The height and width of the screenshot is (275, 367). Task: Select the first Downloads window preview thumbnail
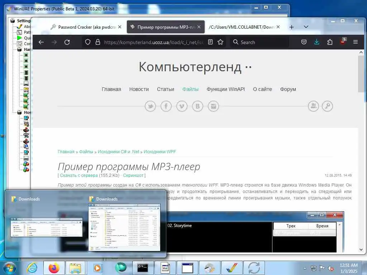pyautogui.click(x=46, y=227)
